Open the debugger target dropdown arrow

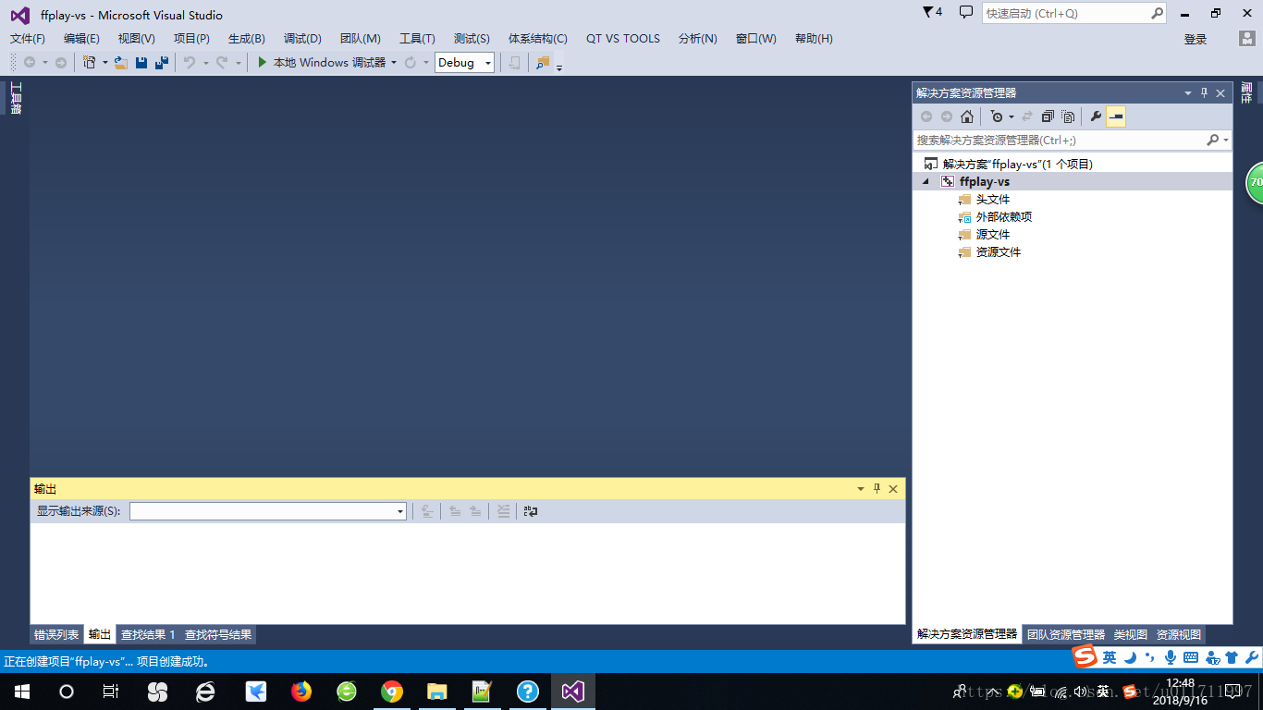pyautogui.click(x=394, y=63)
